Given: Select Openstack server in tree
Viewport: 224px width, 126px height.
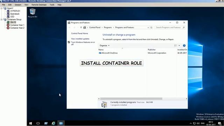Looking at the screenshot, I should coord(15,14).
